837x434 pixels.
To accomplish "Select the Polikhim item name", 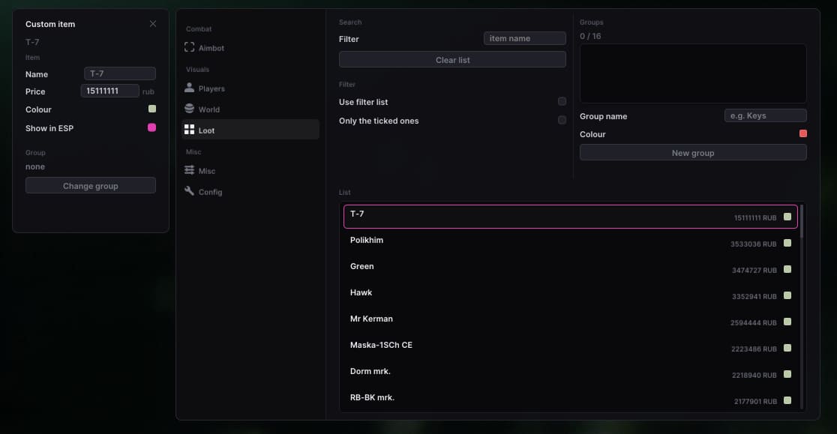I will coord(367,240).
